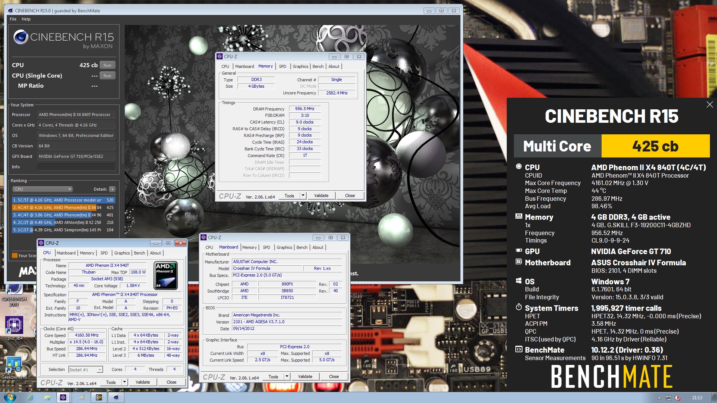Screen dimensions: 717x403
Task: Expand Tools dropdown in Memory CPU-Z window
Action: pos(303,196)
